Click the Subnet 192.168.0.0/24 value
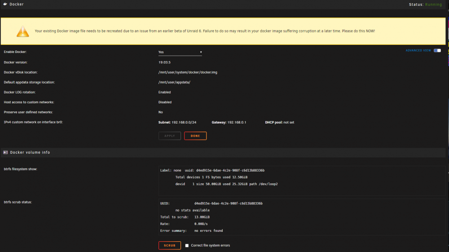449x252 pixels. pyautogui.click(x=177, y=122)
